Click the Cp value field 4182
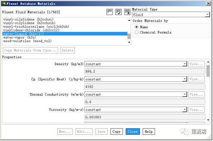213x141 pixels. coord(145,86)
